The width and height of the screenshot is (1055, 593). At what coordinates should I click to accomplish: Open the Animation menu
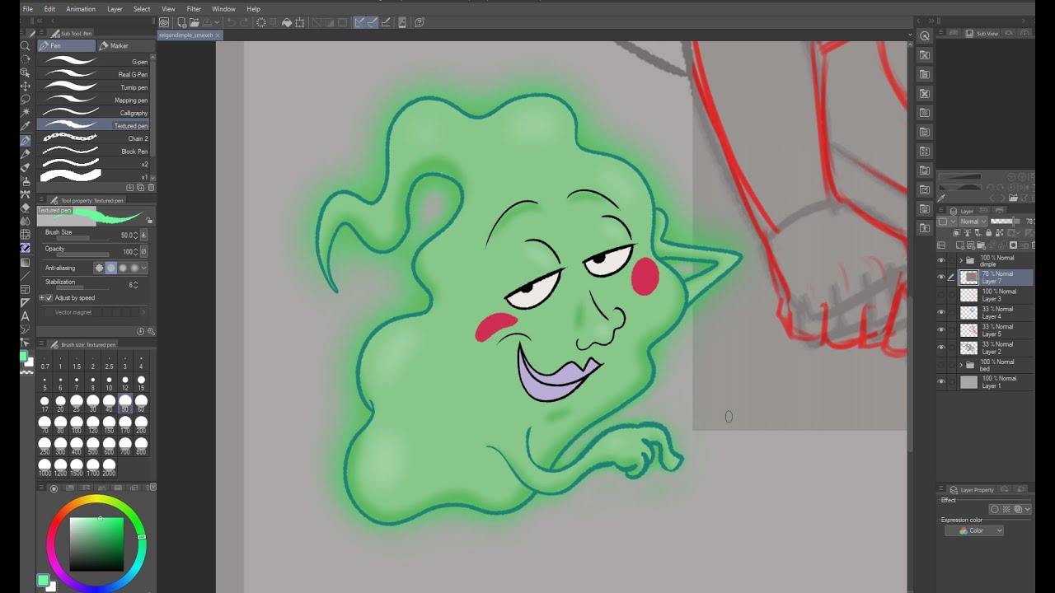(81, 9)
